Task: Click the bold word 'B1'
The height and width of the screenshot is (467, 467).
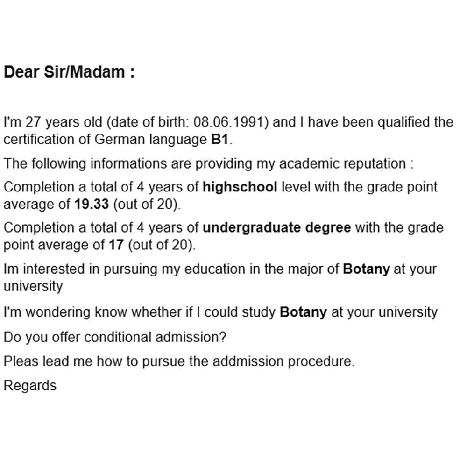Action: tap(220, 139)
